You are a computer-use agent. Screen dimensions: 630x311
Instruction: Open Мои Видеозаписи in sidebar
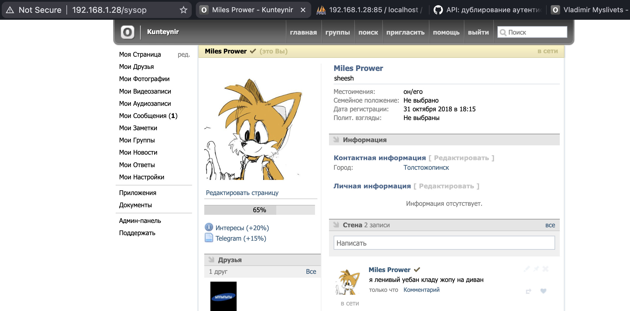145,91
